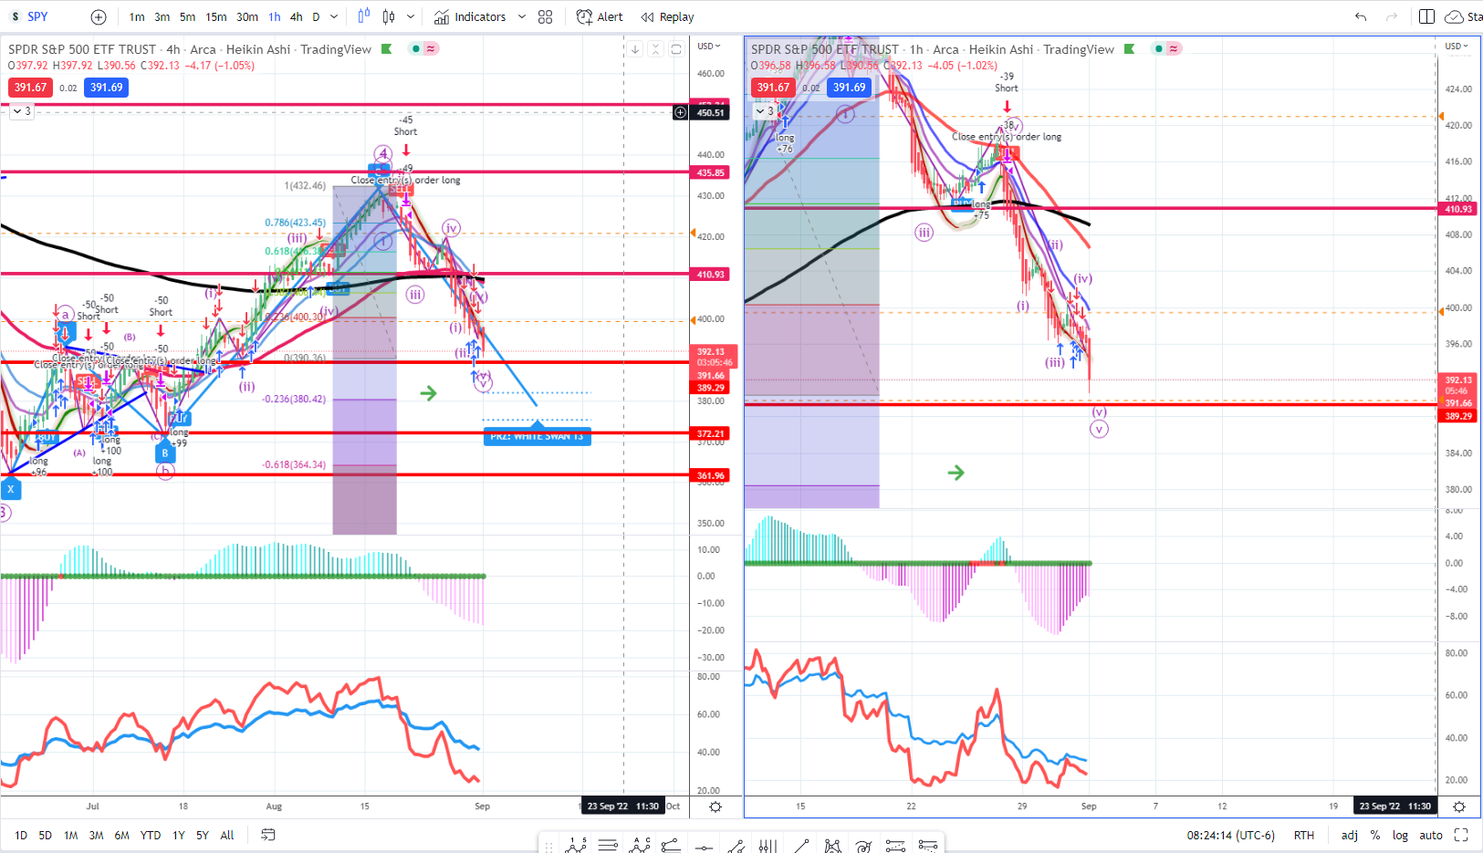The width and height of the screenshot is (1483, 853).
Task: Expand the indicator legend on right chart
Action: click(x=765, y=110)
